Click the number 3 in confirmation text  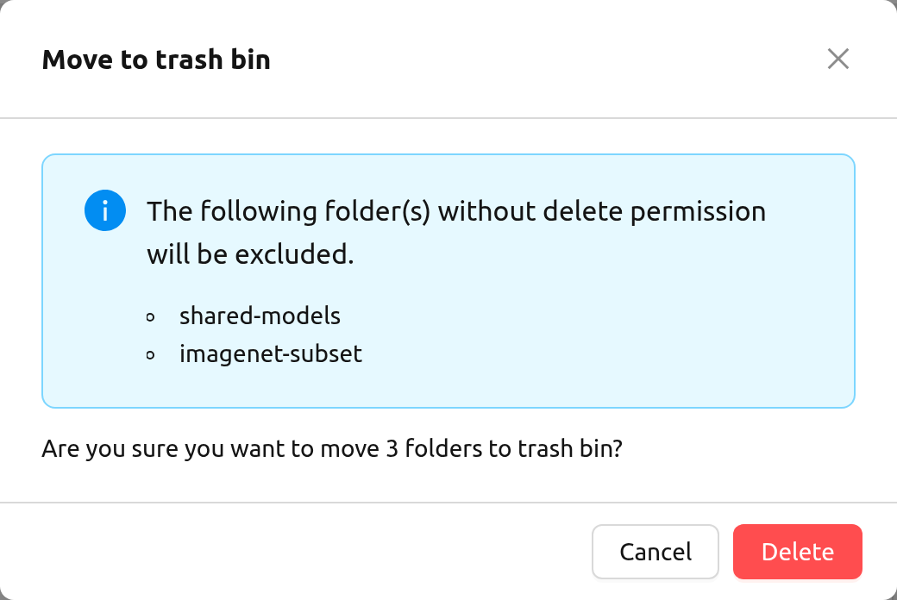click(x=392, y=448)
